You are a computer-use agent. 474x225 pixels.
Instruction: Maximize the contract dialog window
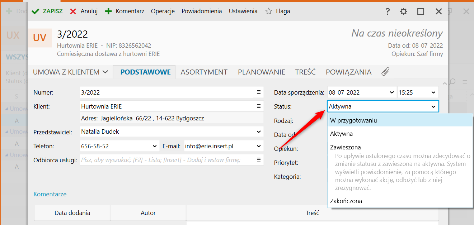421,11
